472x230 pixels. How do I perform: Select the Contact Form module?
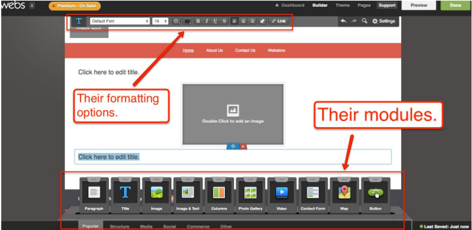pos(313,195)
